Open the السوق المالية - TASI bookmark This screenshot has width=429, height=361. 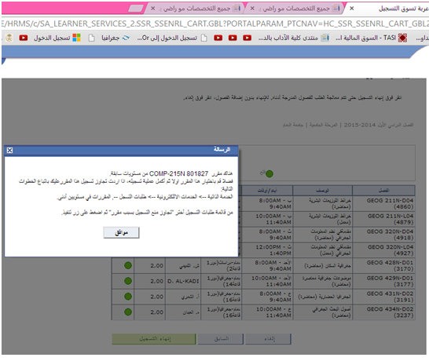(372, 38)
